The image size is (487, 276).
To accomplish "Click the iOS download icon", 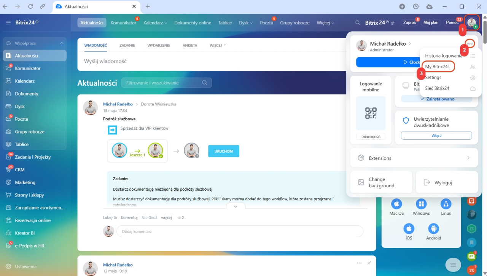I will click(x=409, y=228).
